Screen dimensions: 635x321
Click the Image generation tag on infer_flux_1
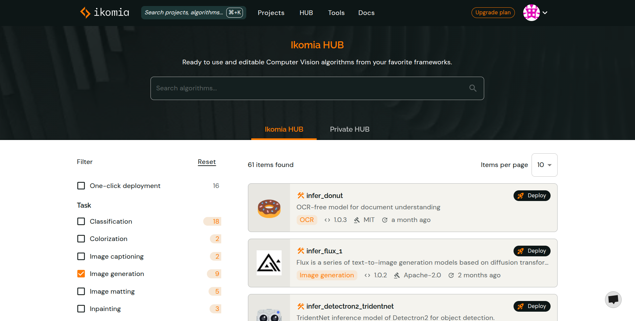click(x=327, y=275)
